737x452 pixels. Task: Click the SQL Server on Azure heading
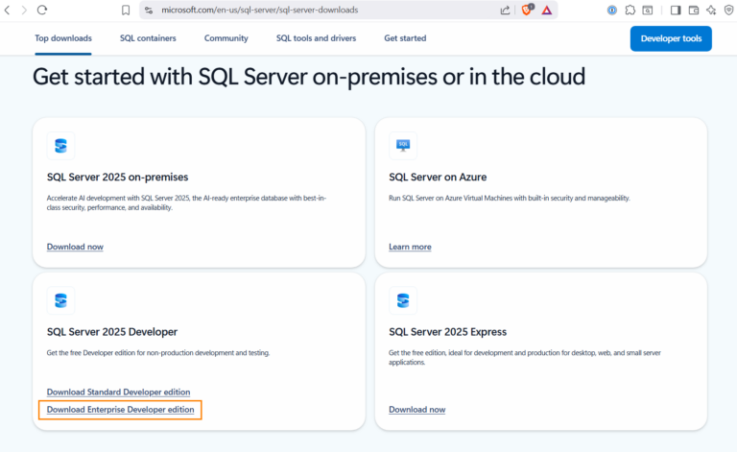[x=438, y=178]
